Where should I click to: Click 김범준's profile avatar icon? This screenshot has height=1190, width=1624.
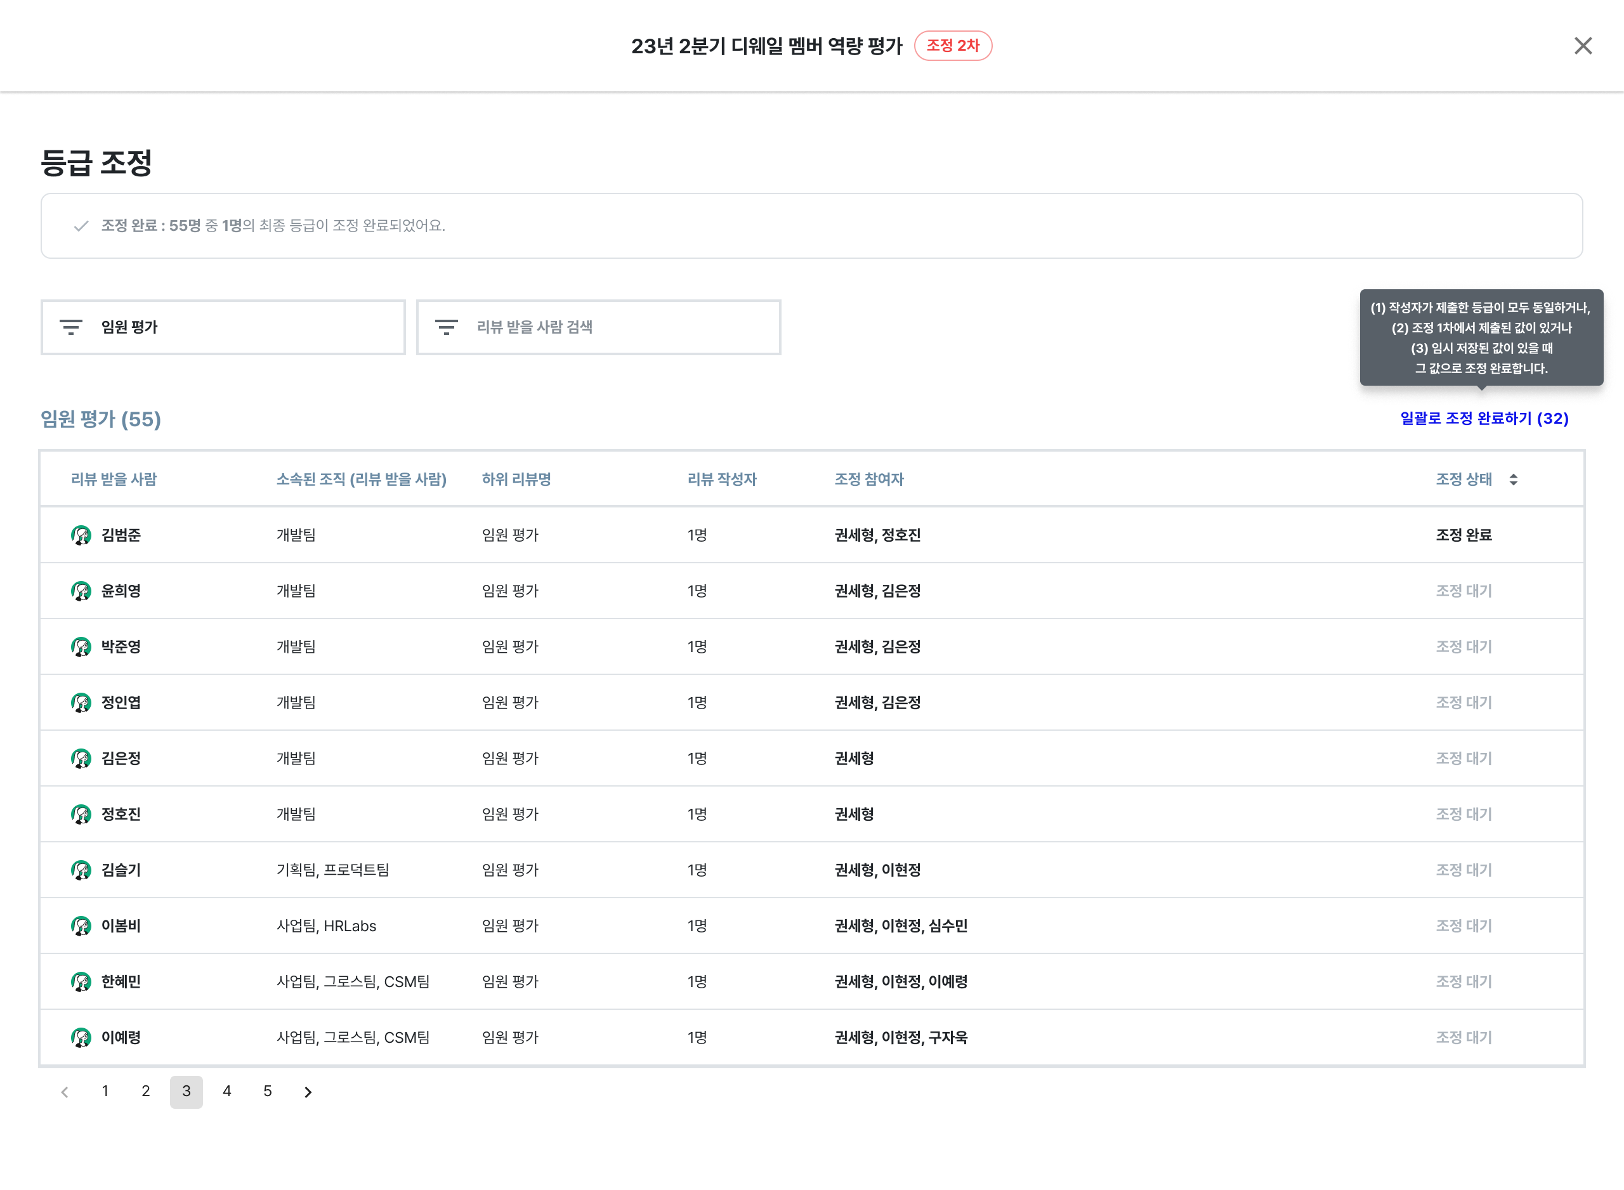tap(81, 535)
